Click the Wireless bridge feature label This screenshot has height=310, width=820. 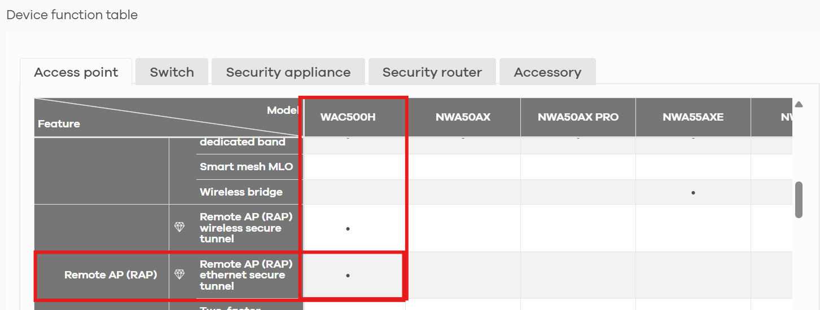click(241, 192)
